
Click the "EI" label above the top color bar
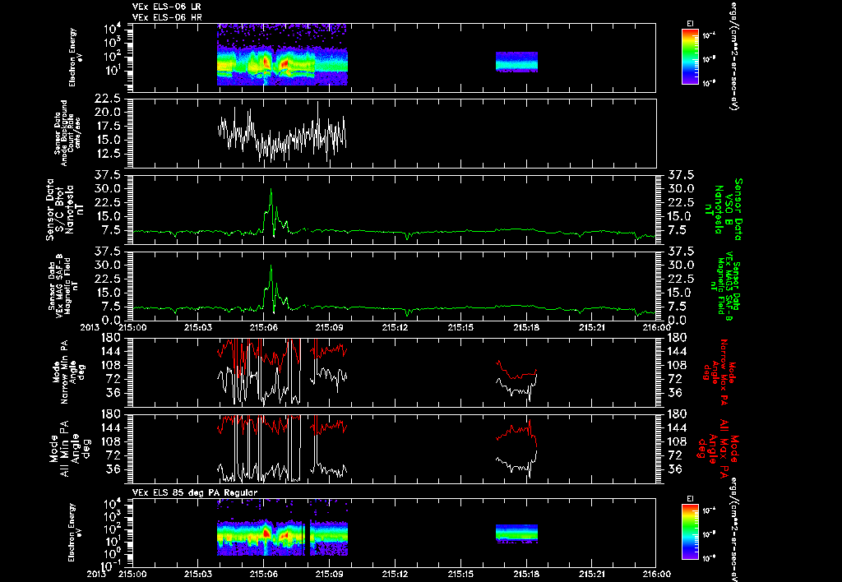point(690,23)
